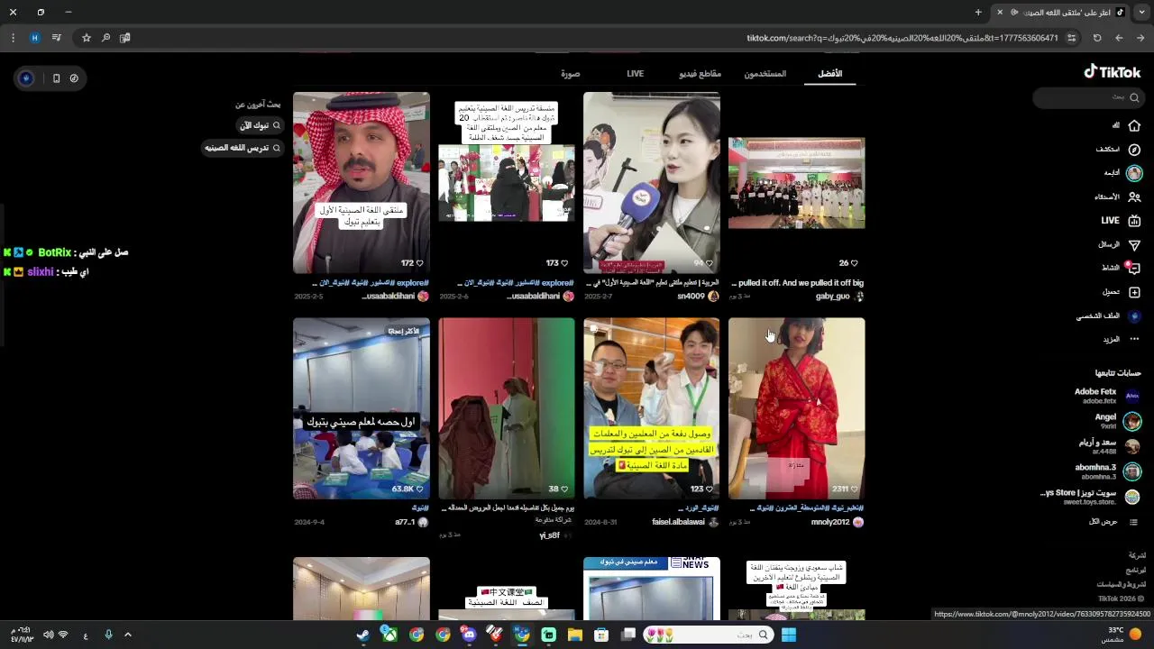The width and height of the screenshot is (1154, 649).
Task: Go forward in browser history
Action: pos(1119,38)
